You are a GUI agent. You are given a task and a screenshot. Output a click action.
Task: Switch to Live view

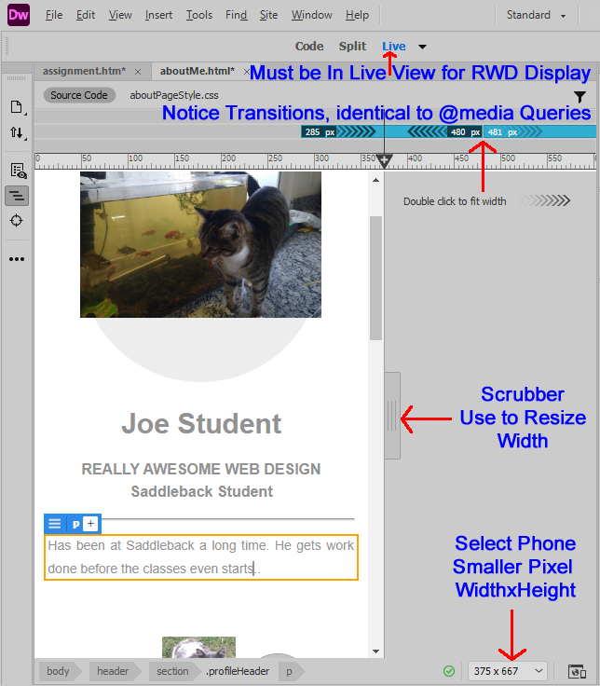[x=393, y=46]
